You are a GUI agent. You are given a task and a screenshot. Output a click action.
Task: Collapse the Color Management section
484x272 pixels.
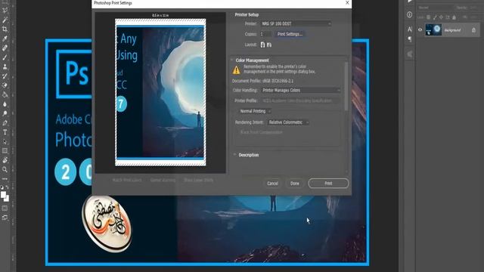232,60
